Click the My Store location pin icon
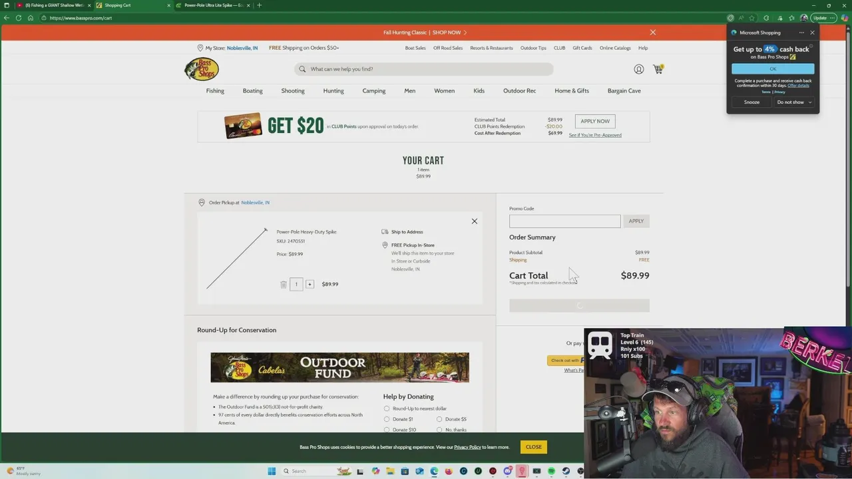The height and width of the screenshot is (479, 852). point(200,48)
